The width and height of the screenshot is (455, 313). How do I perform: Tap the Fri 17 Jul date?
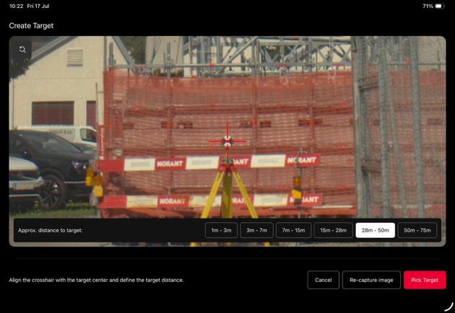[x=38, y=6]
